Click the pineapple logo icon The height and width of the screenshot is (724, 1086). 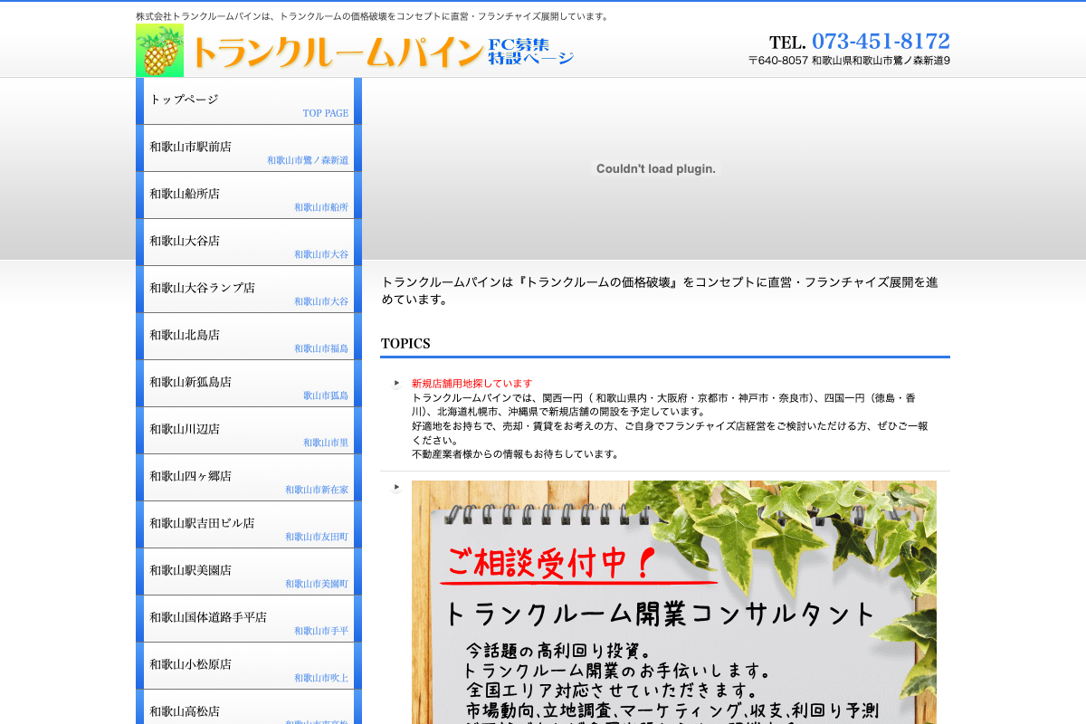[x=159, y=50]
